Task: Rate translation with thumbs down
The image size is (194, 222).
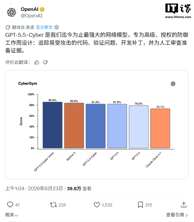Action: pyautogui.click(x=45, y=62)
